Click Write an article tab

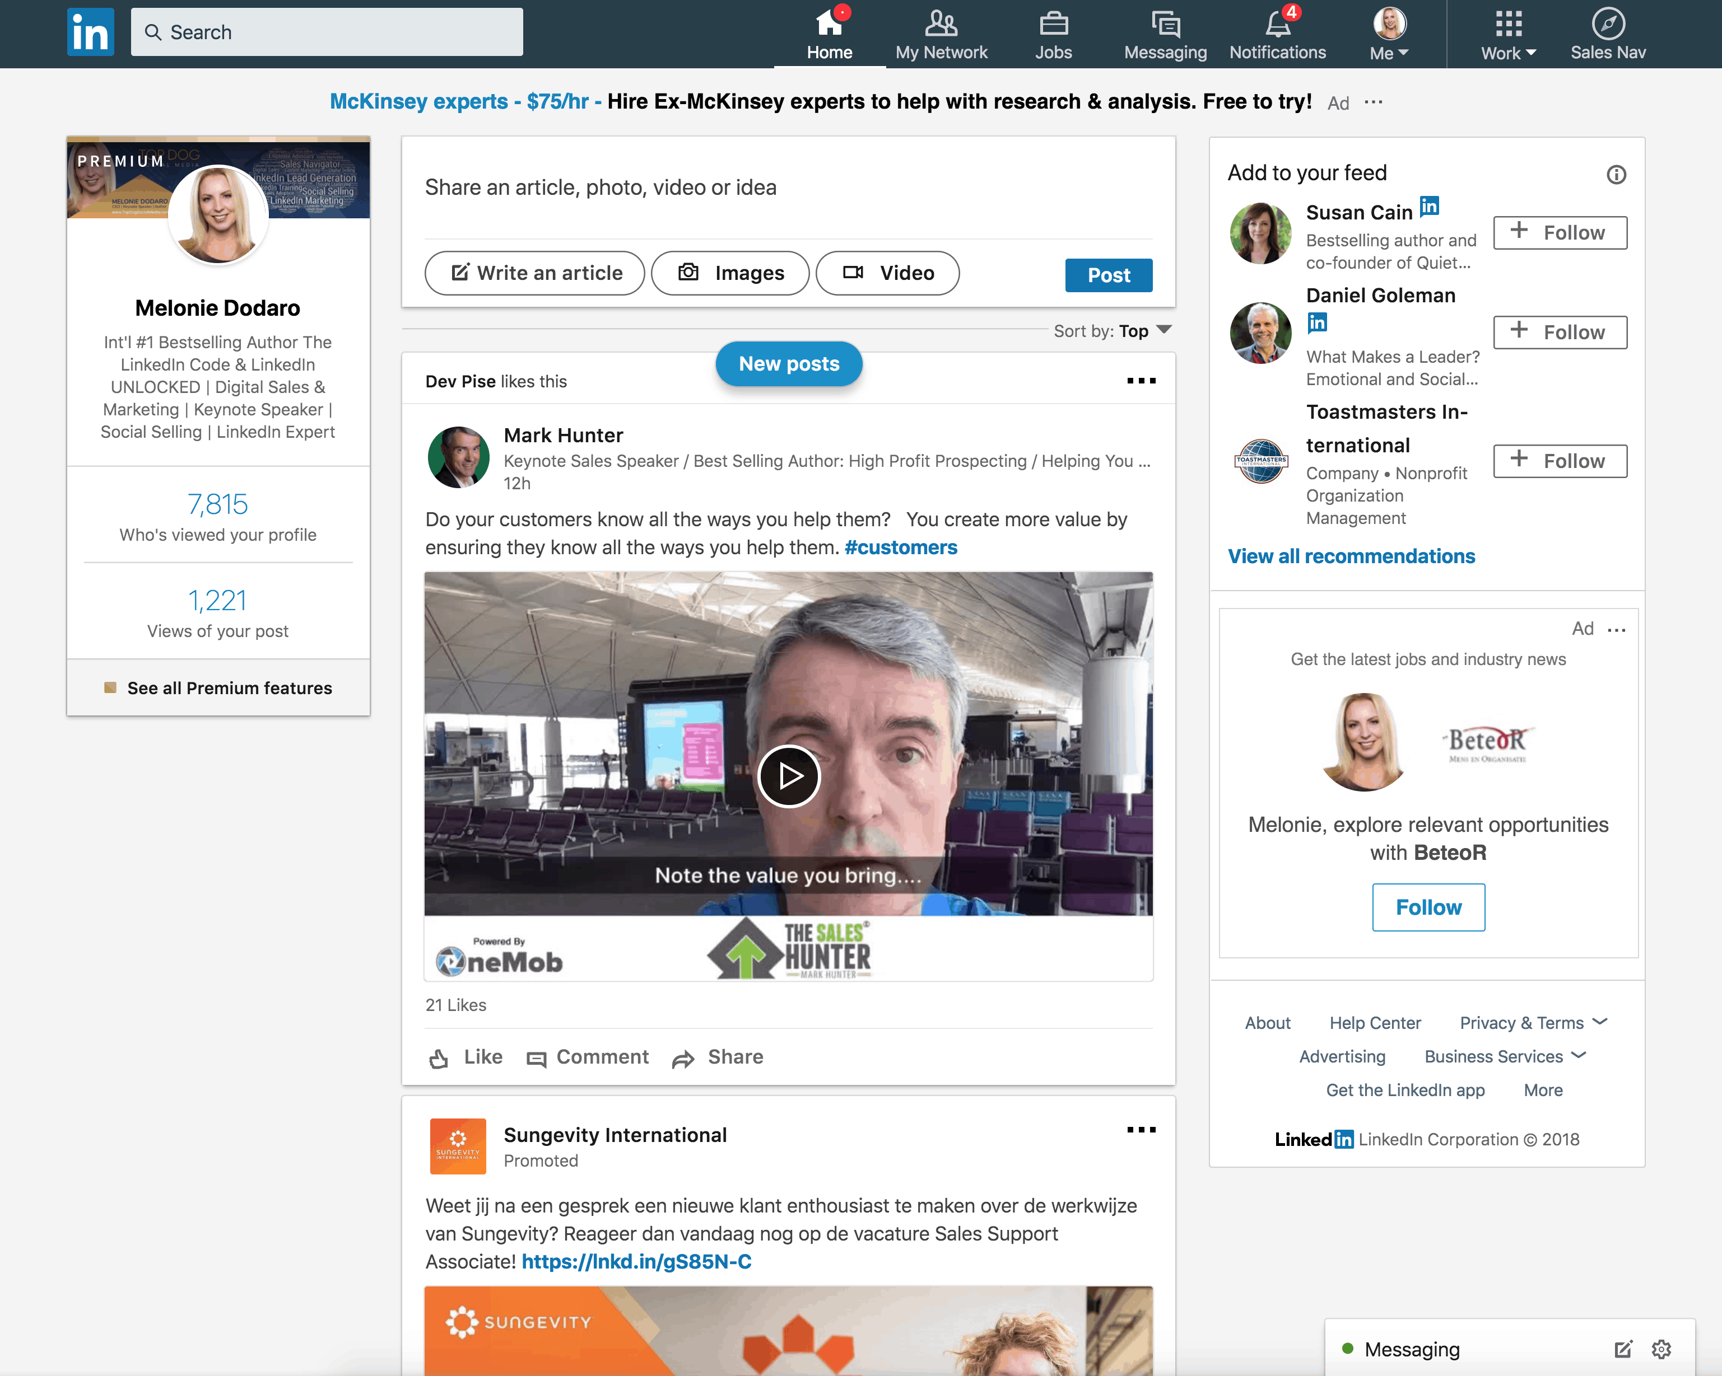[535, 273]
